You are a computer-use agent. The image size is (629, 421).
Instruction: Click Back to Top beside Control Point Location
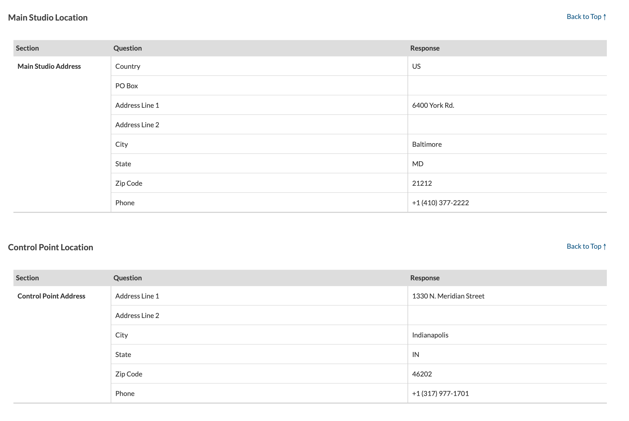[x=586, y=246]
